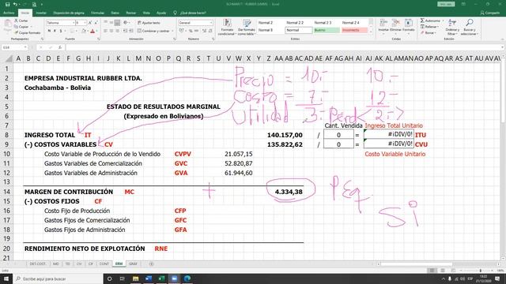Image resolution: width=506 pixels, height=284 pixels.
Task: Open the General number format dropdown
Action: [x=211, y=23]
